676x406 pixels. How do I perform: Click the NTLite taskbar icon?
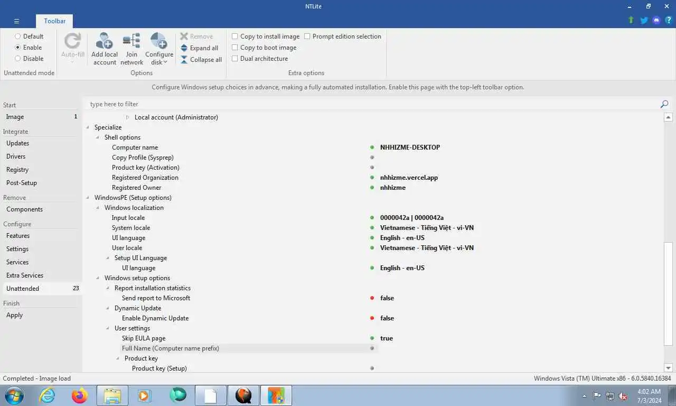276,395
